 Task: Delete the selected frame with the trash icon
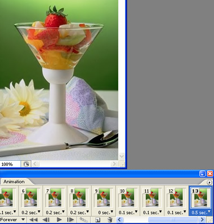[110, 219]
